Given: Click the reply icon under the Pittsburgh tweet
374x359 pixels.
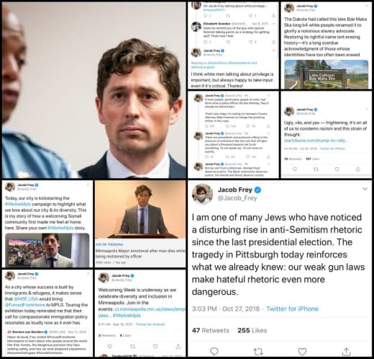Looking at the screenshot, I should click(x=214, y=352).
